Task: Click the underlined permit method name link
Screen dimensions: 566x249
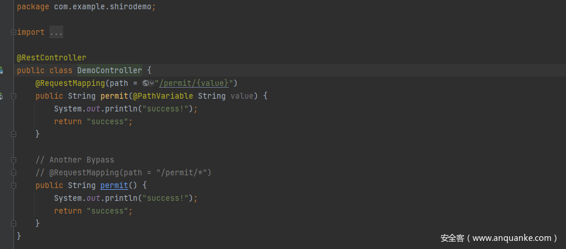Action: (114, 186)
